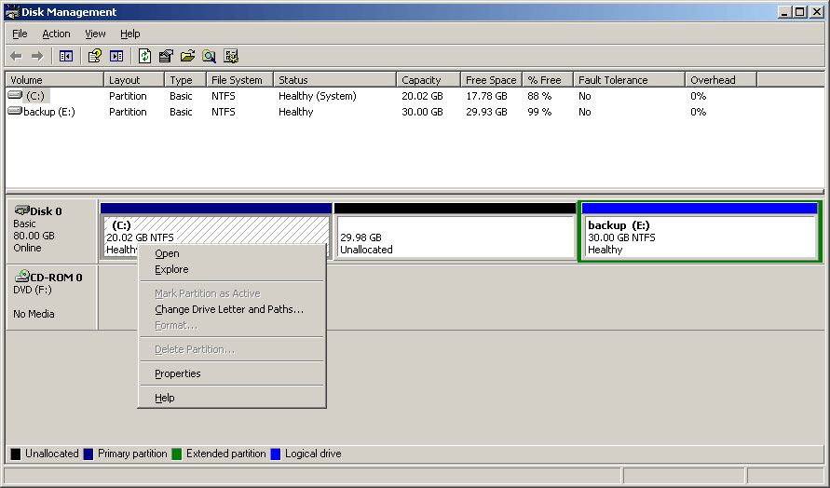Click the magnifying glass toolbar icon
The width and height of the screenshot is (830, 488).
point(210,56)
